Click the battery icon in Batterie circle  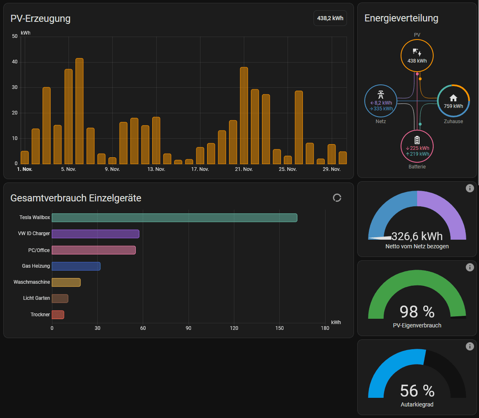point(417,140)
